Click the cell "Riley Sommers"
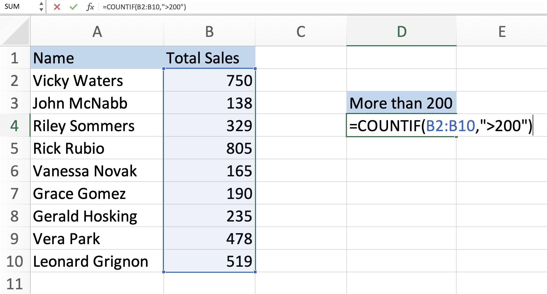This screenshot has width=547, height=294. 97,126
